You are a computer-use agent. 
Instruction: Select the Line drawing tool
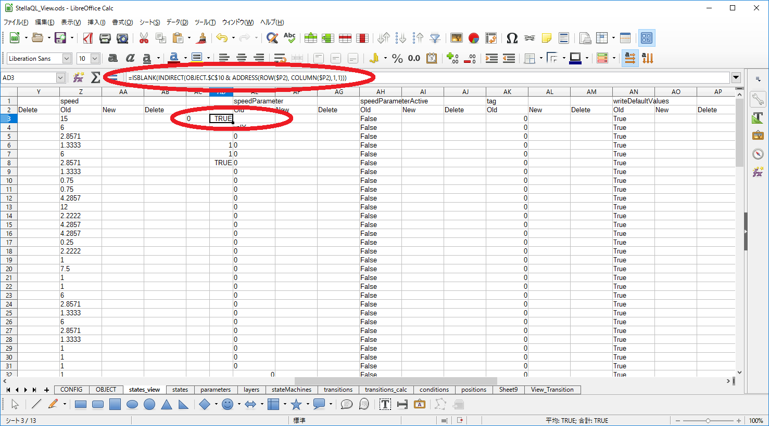coord(36,404)
